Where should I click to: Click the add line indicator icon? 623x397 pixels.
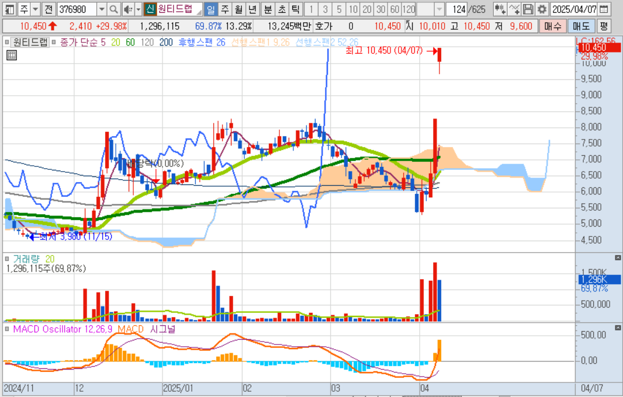[x=514, y=9]
